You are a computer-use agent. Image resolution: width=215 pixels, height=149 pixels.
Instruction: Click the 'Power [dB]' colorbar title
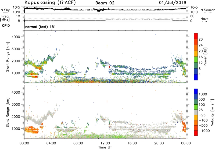pos(205,57)
